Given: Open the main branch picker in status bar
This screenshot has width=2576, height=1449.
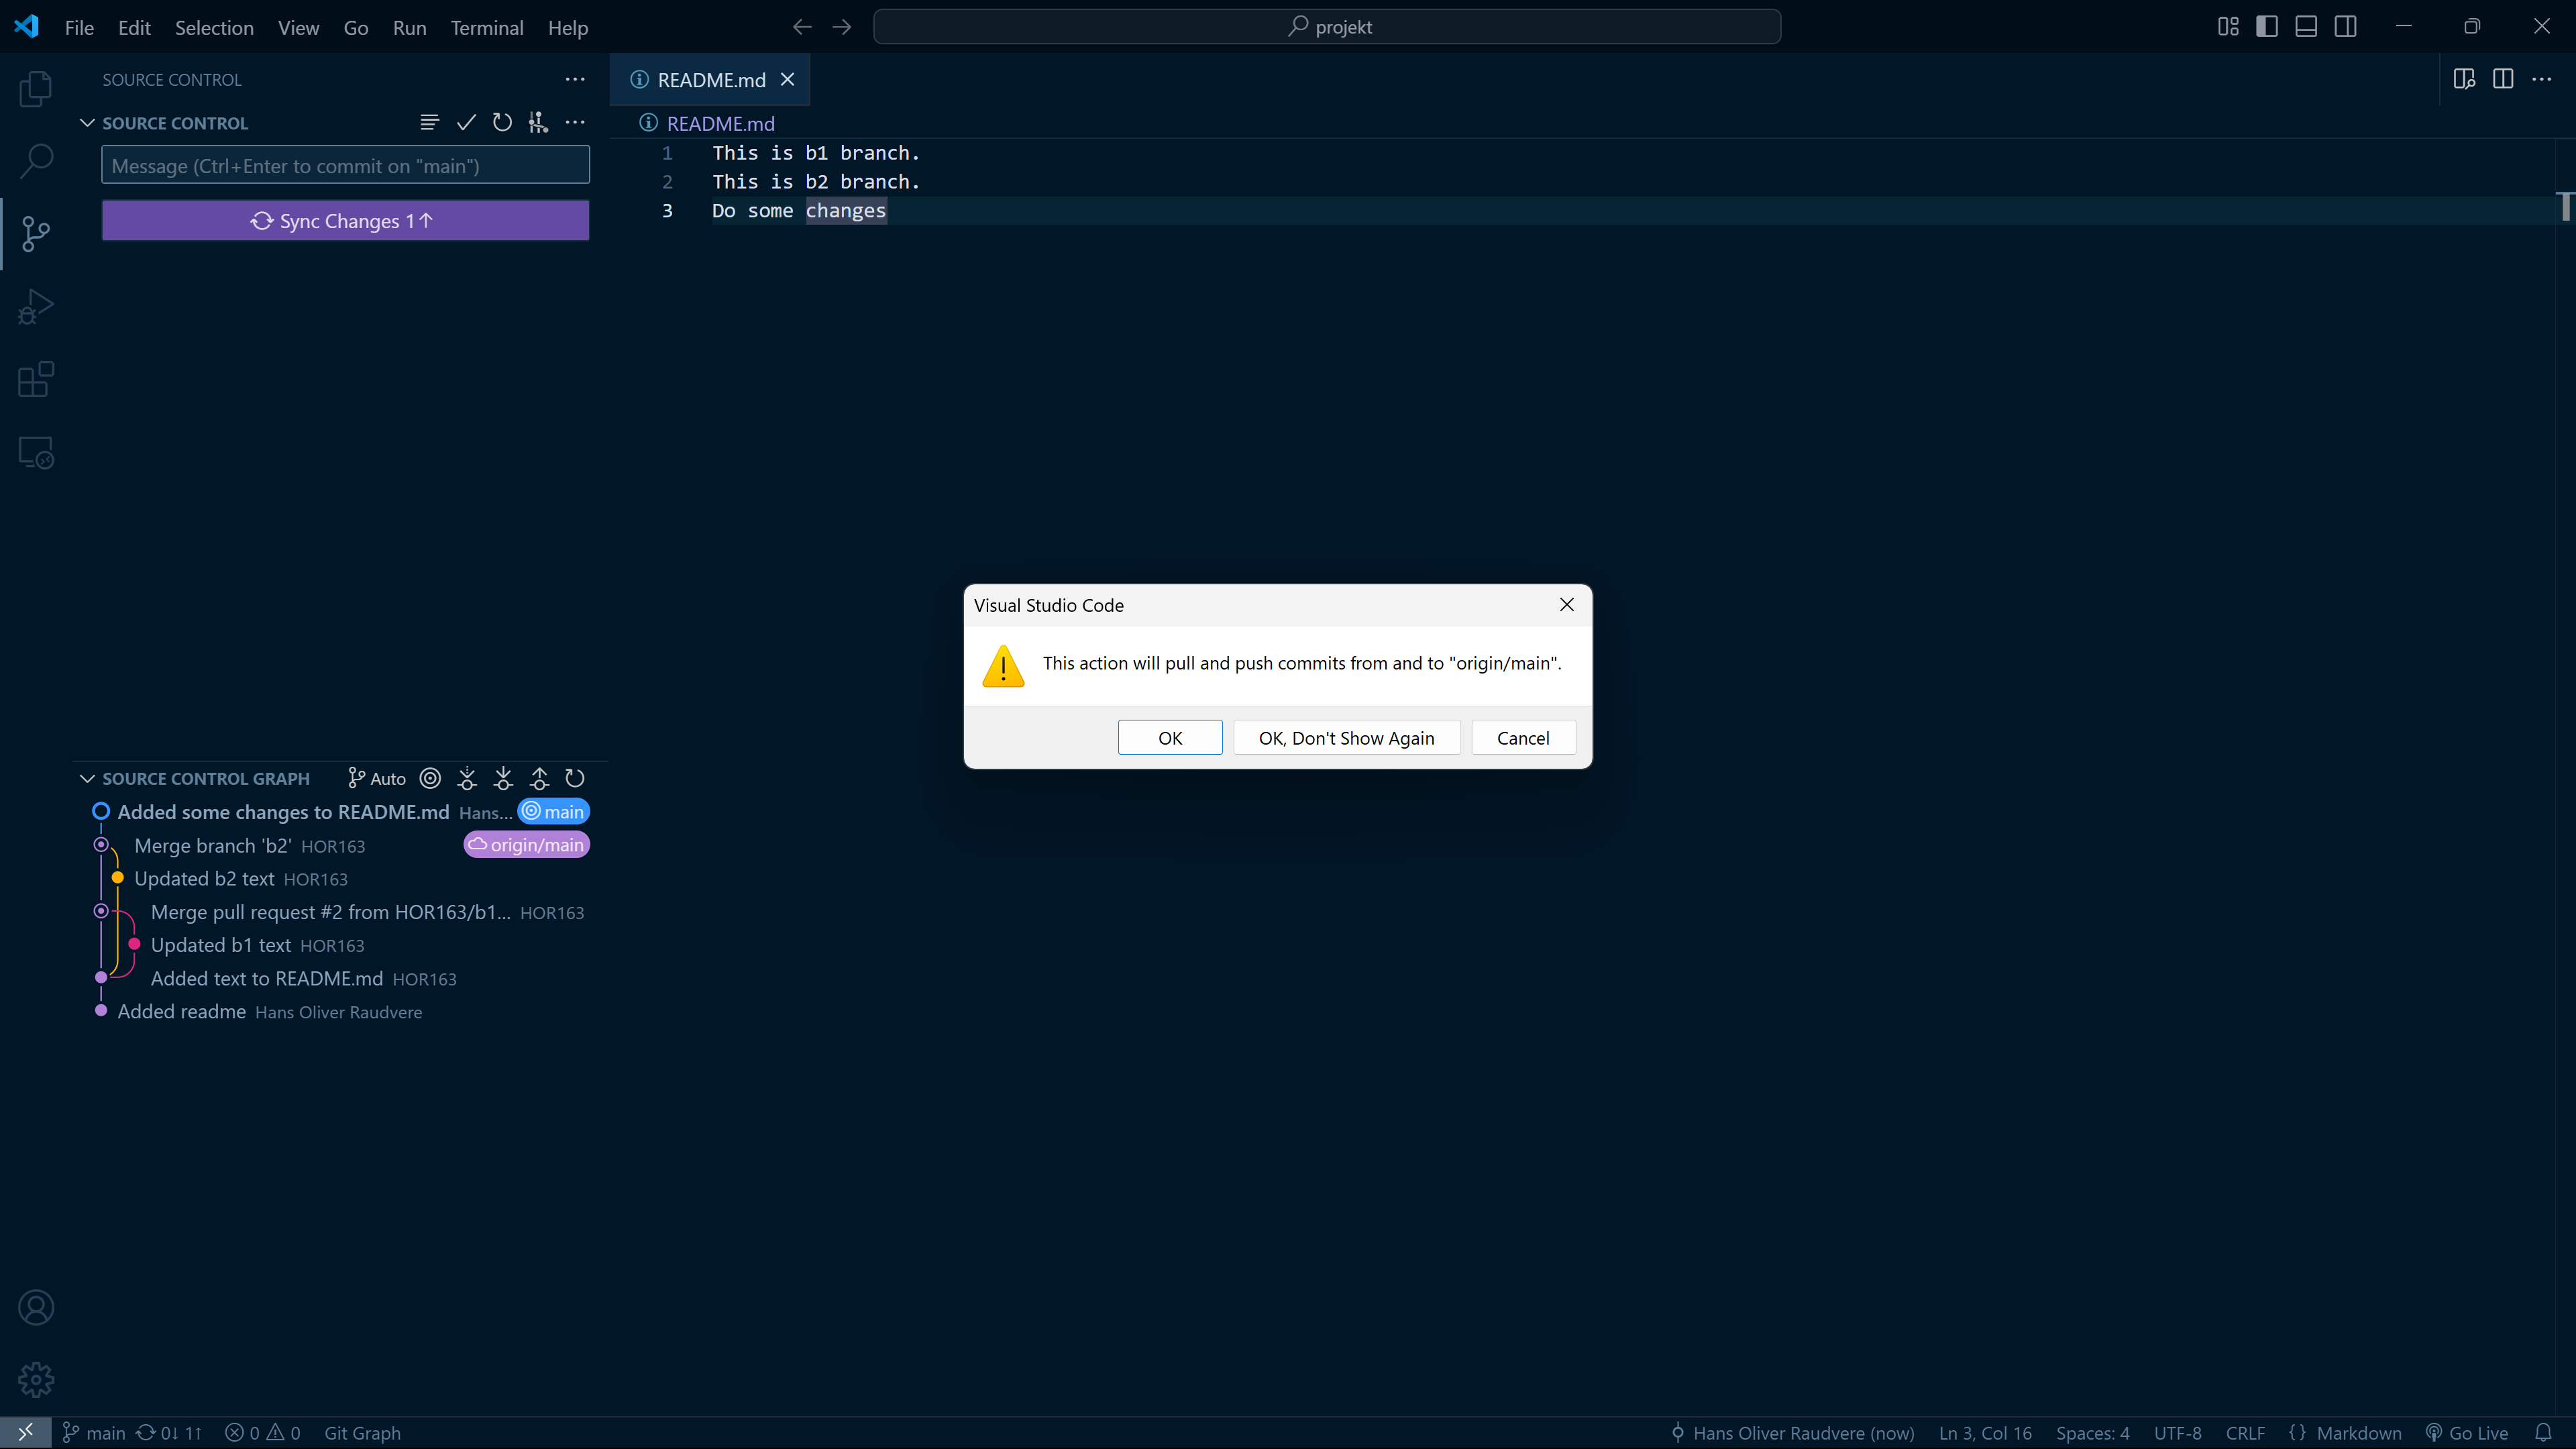Looking at the screenshot, I should (94, 1432).
